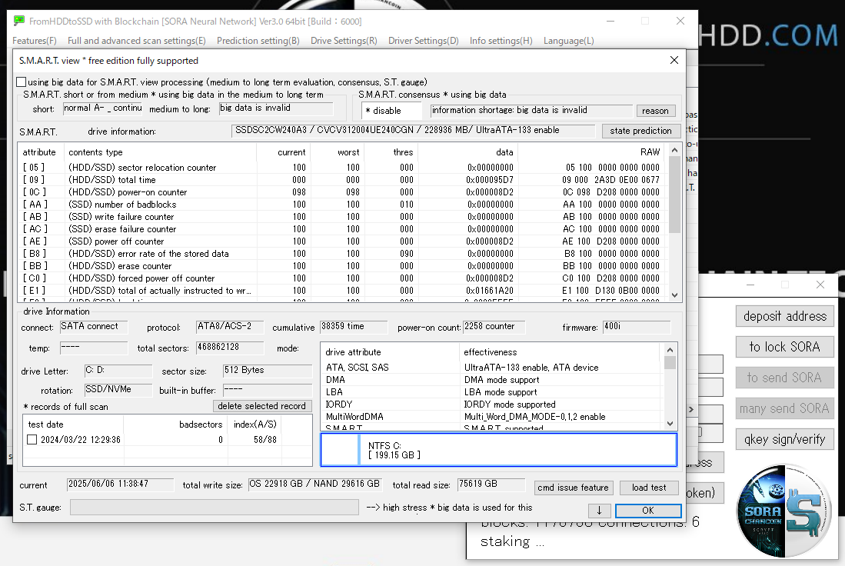845x566 pixels.
Task: Select the [AE] power off counter row
Action: [343, 241]
